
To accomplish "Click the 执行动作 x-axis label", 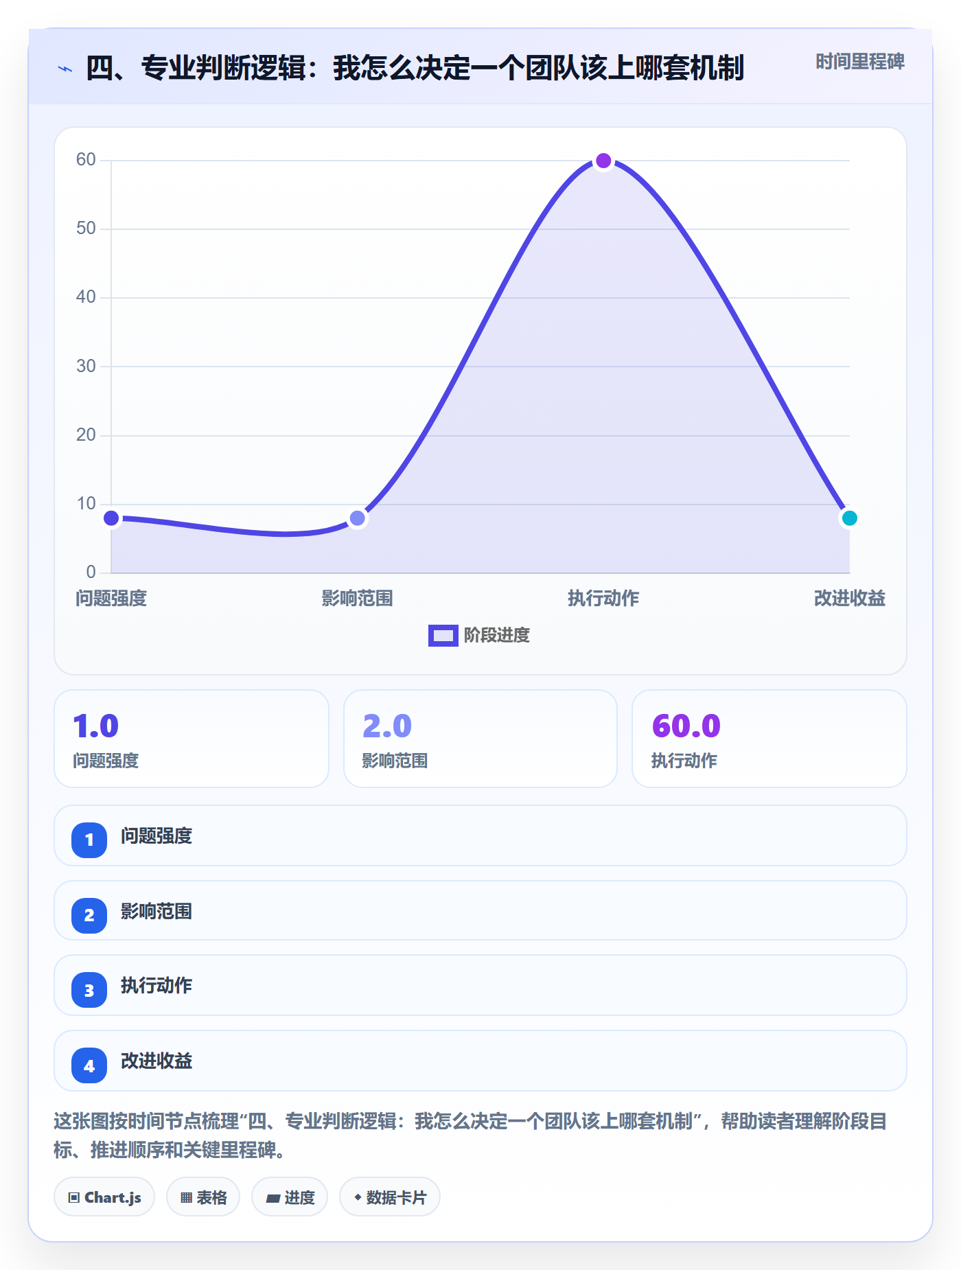I will click(x=603, y=599).
